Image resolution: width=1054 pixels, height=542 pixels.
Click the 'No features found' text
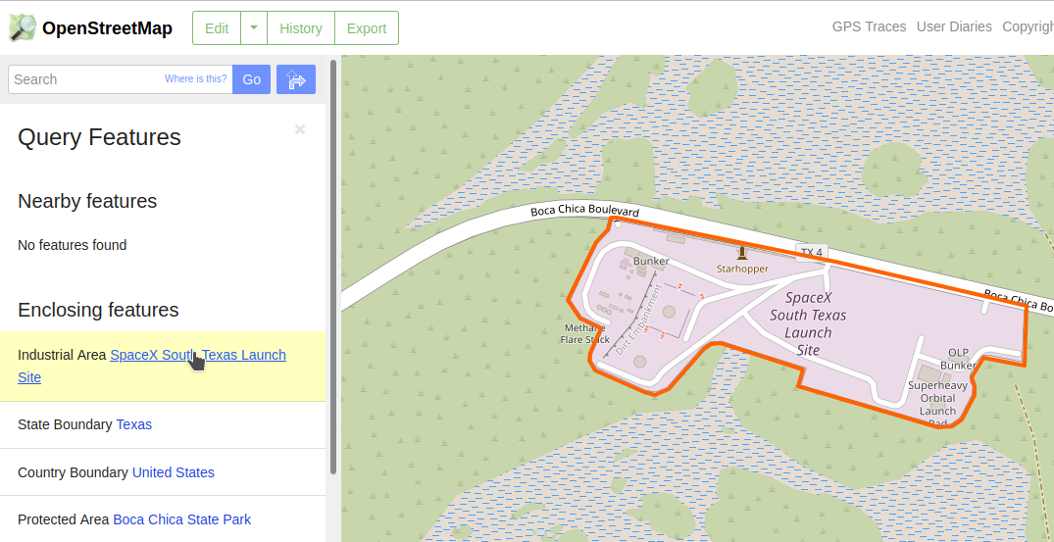72,245
